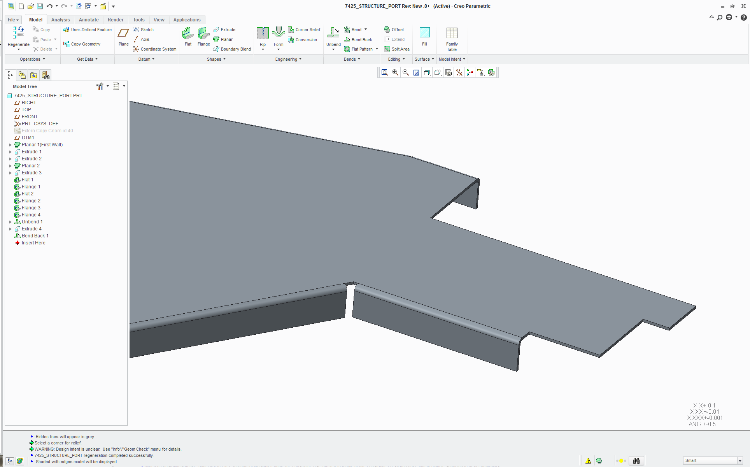Toggle spin center display

[470, 72]
